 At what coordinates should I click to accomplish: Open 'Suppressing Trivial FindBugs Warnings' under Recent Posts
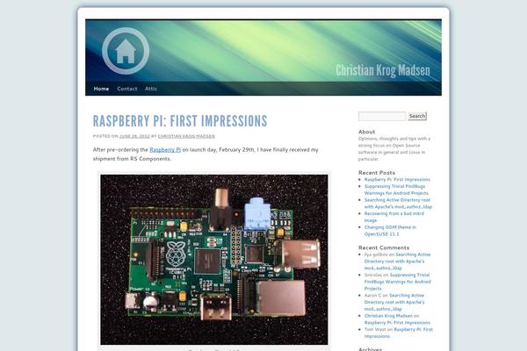click(x=396, y=190)
